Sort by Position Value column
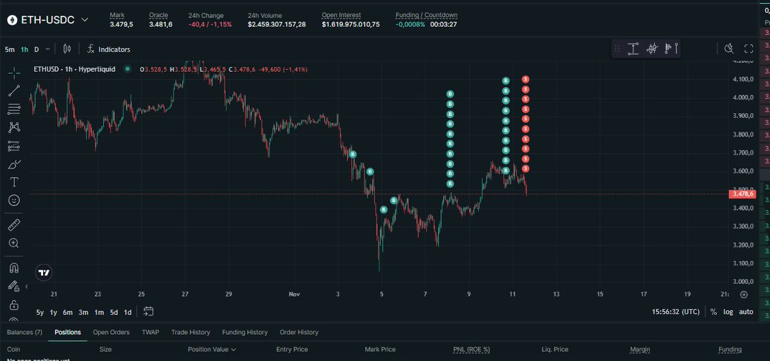The width and height of the screenshot is (770, 361). click(x=212, y=349)
